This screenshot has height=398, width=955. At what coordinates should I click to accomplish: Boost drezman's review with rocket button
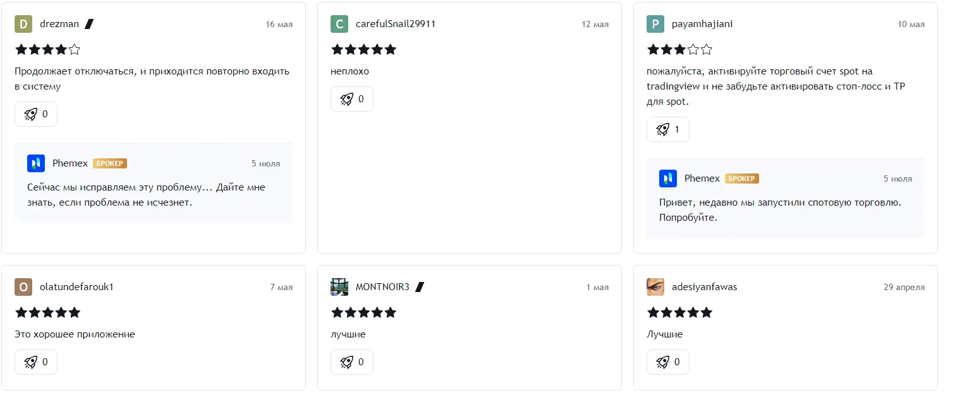click(36, 114)
